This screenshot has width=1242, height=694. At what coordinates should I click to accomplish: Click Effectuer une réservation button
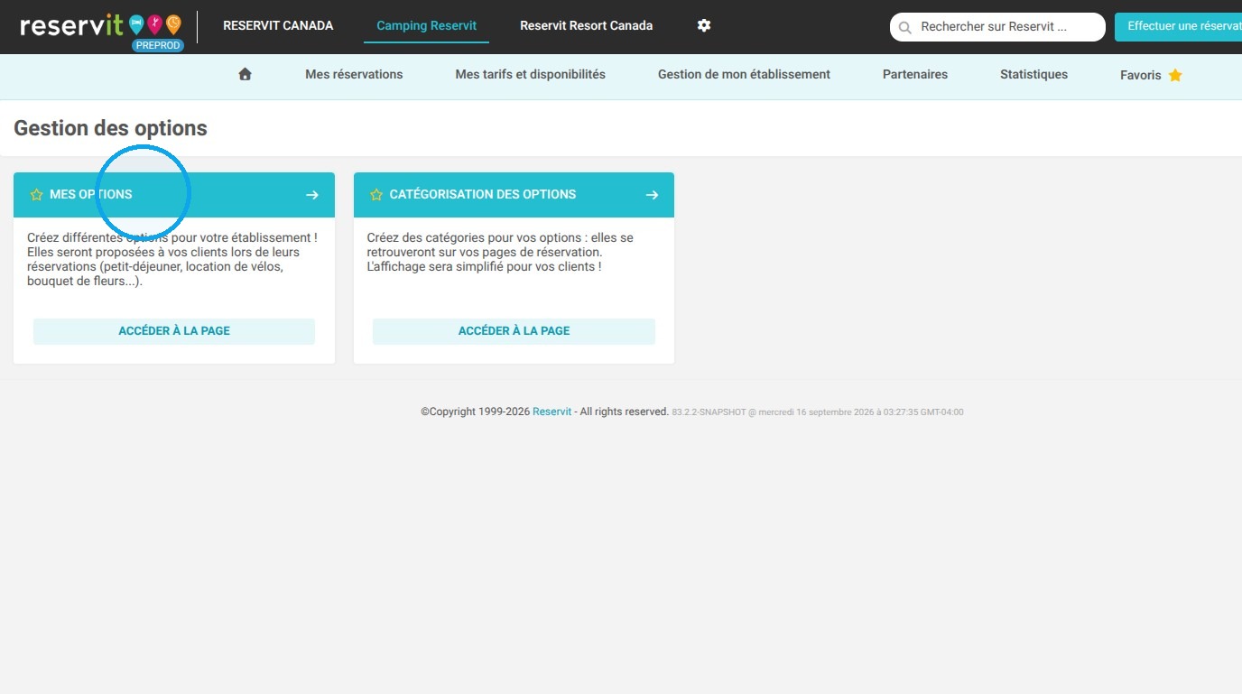click(x=1178, y=26)
